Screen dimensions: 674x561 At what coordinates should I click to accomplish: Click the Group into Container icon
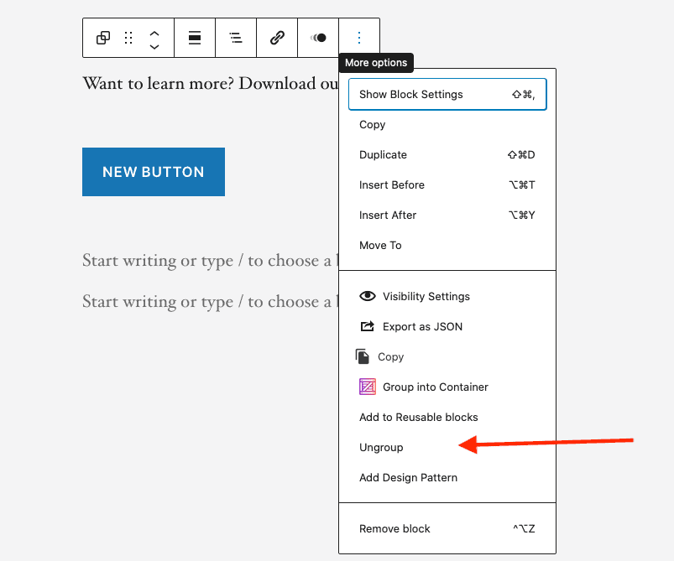point(367,387)
